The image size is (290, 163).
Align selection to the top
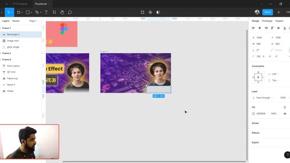pos(272,28)
